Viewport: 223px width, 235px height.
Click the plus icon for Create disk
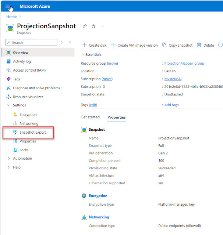click(x=84, y=45)
